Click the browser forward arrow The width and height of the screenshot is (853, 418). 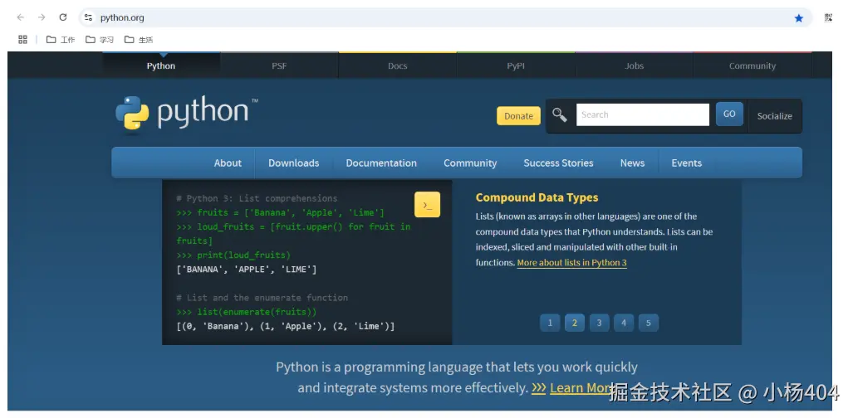point(42,17)
